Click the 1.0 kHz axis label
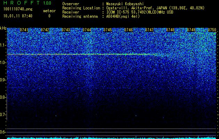Viewport: 219px width, 139px height. 3,63
